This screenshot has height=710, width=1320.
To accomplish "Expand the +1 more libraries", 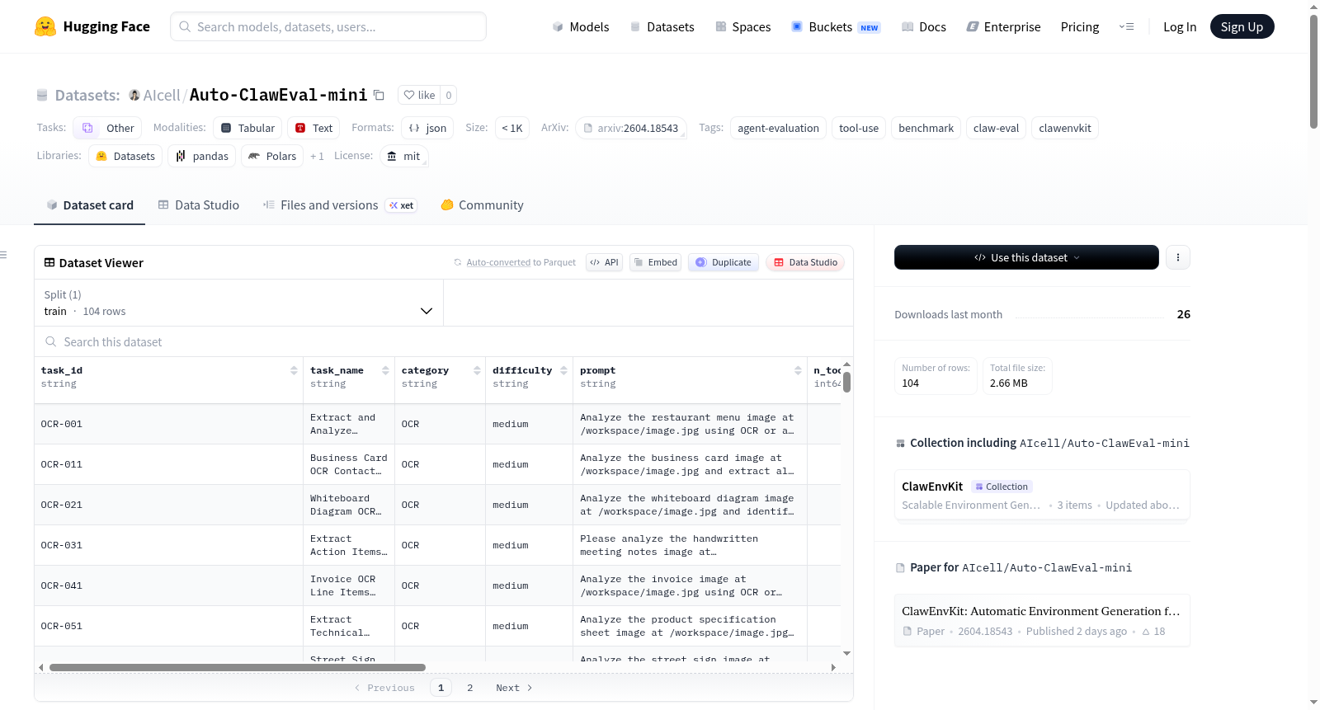I will pos(317,156).
